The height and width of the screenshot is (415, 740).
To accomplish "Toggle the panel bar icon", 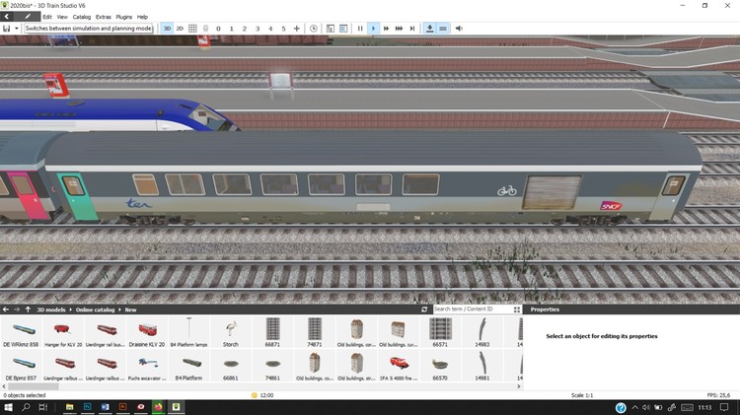I will [443, 29].
